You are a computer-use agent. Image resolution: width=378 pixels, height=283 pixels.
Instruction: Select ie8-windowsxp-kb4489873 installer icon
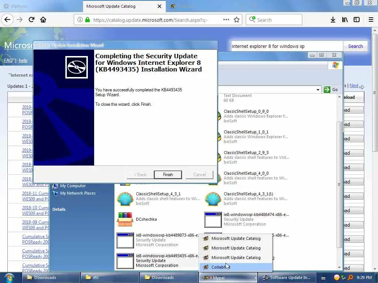coord(125,240)
